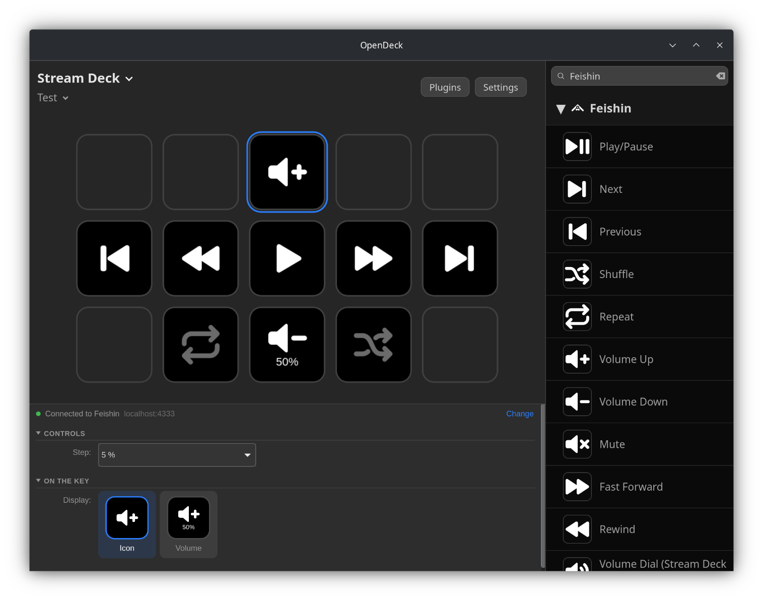Click the Previous track key on the deck grid

(x=114, y=258)
